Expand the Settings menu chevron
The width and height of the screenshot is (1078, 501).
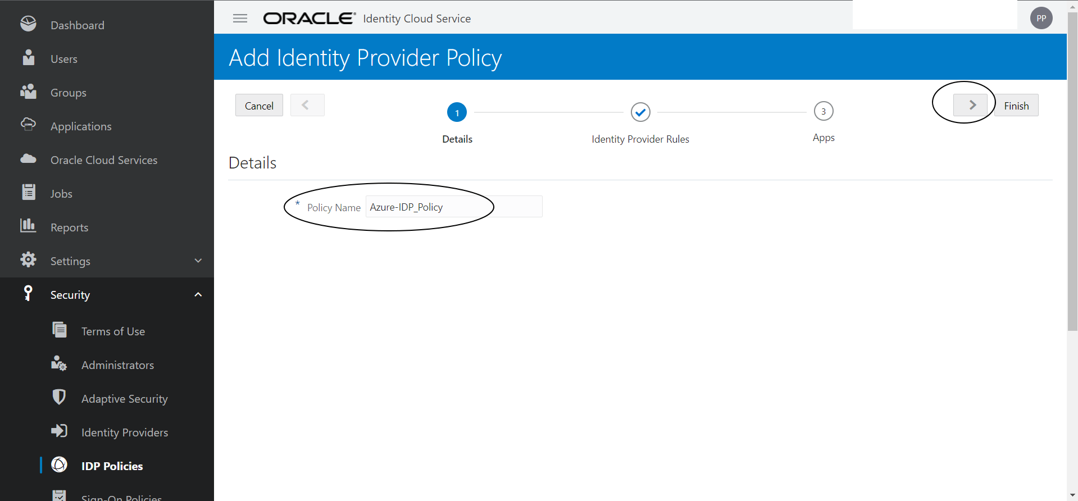[x=198, y=261]
